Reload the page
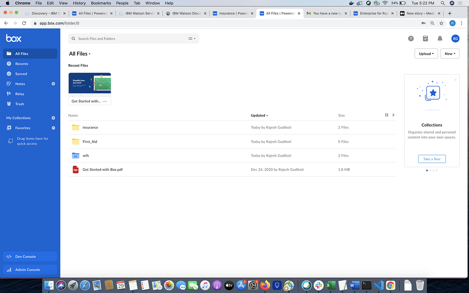Image resolution: width=469 pixels, height=293 pixels. click(x=24, y=23)
